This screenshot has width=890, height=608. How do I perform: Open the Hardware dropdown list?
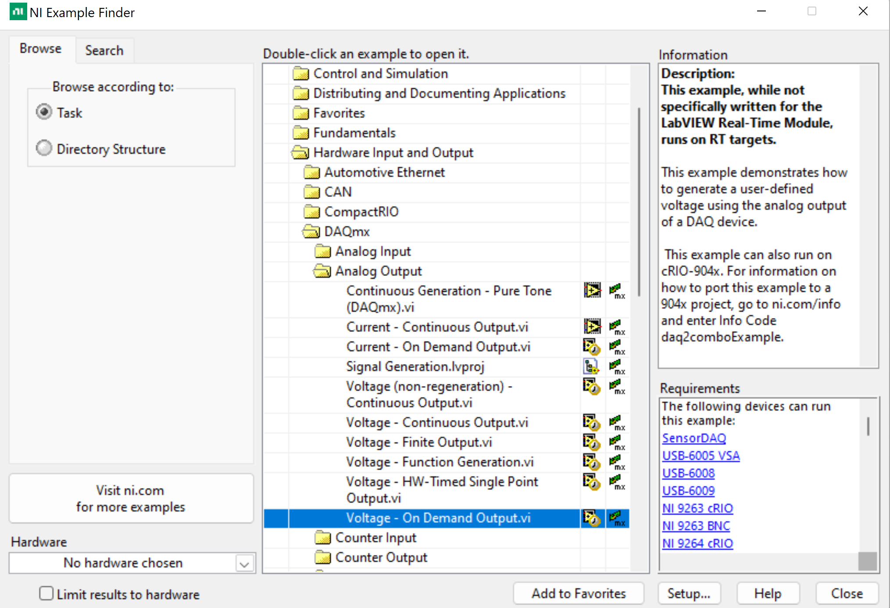[244, 563]
